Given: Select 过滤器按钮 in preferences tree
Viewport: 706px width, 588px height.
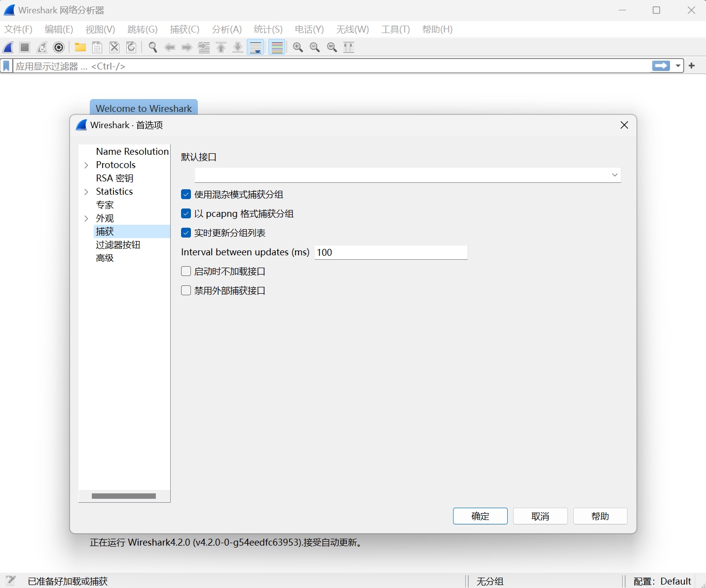Looking at the screenshot, I should pyautogui.click(x=118, y=244).
